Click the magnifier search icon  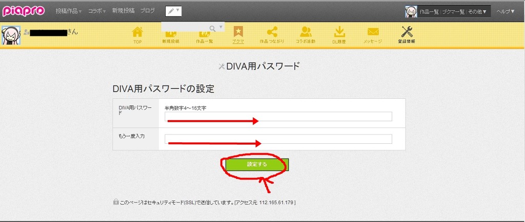212,28
